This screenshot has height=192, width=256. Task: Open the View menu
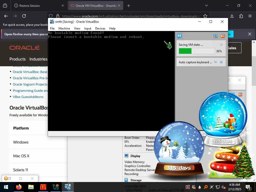point(77,28)
